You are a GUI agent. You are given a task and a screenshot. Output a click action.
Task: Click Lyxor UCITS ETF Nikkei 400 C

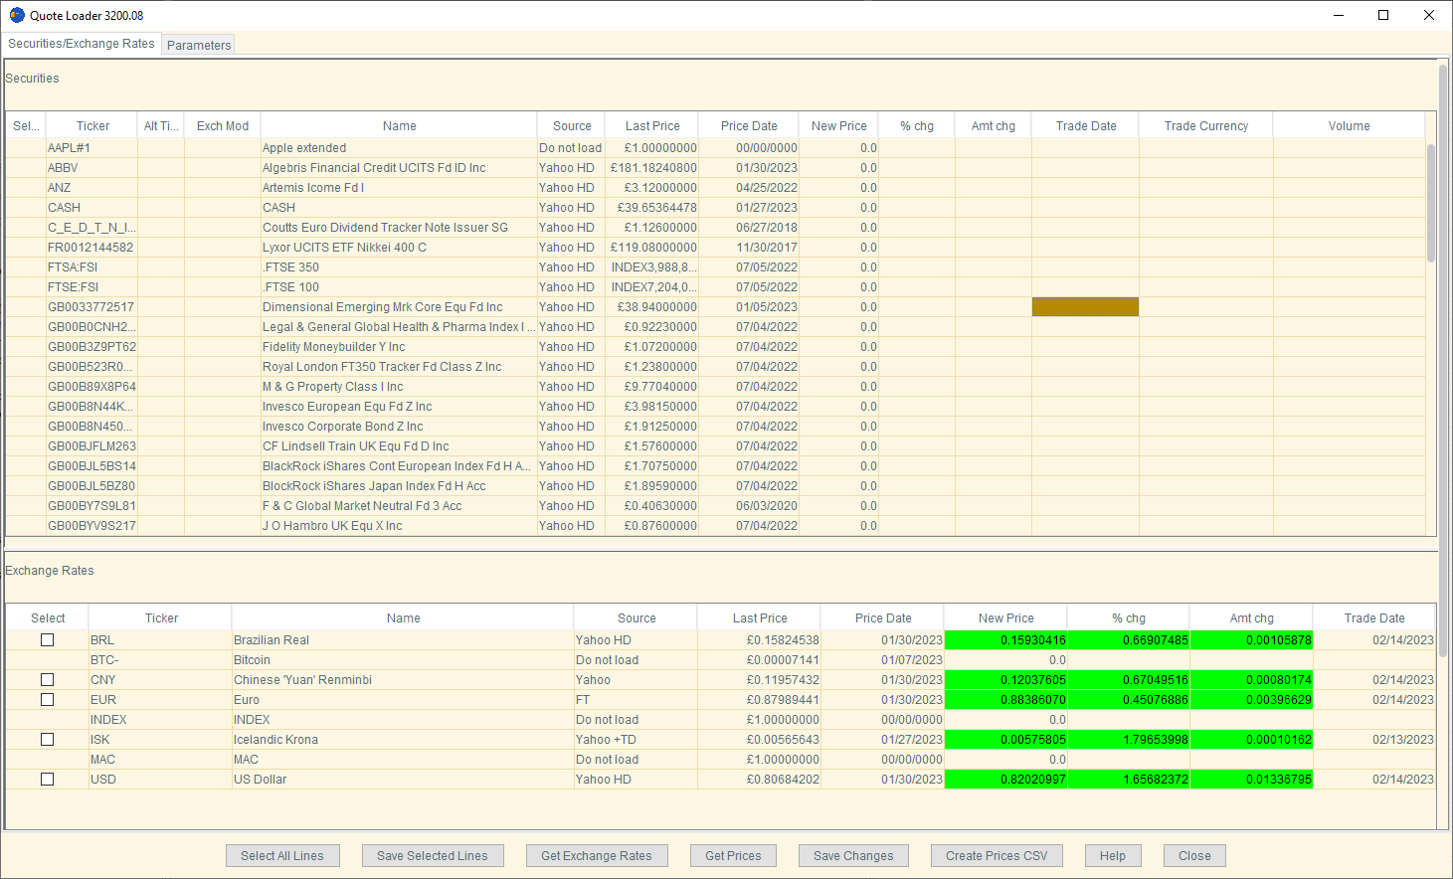click(x=399, y=248)
